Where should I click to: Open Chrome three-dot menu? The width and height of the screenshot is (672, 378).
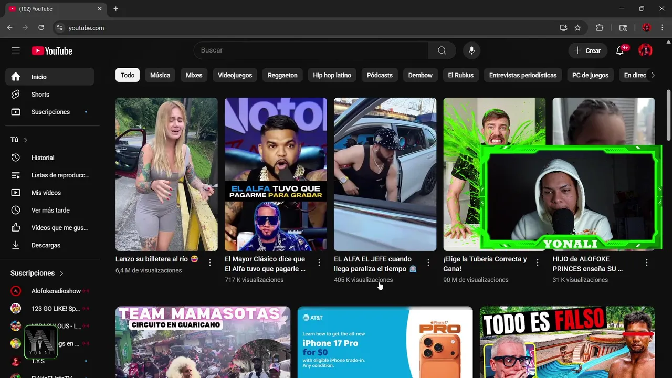point(662,28)
